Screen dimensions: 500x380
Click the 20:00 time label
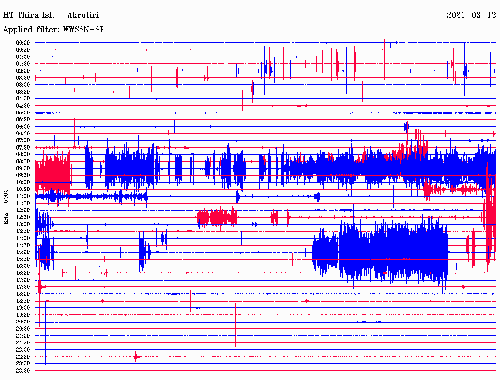coord(23,322)
